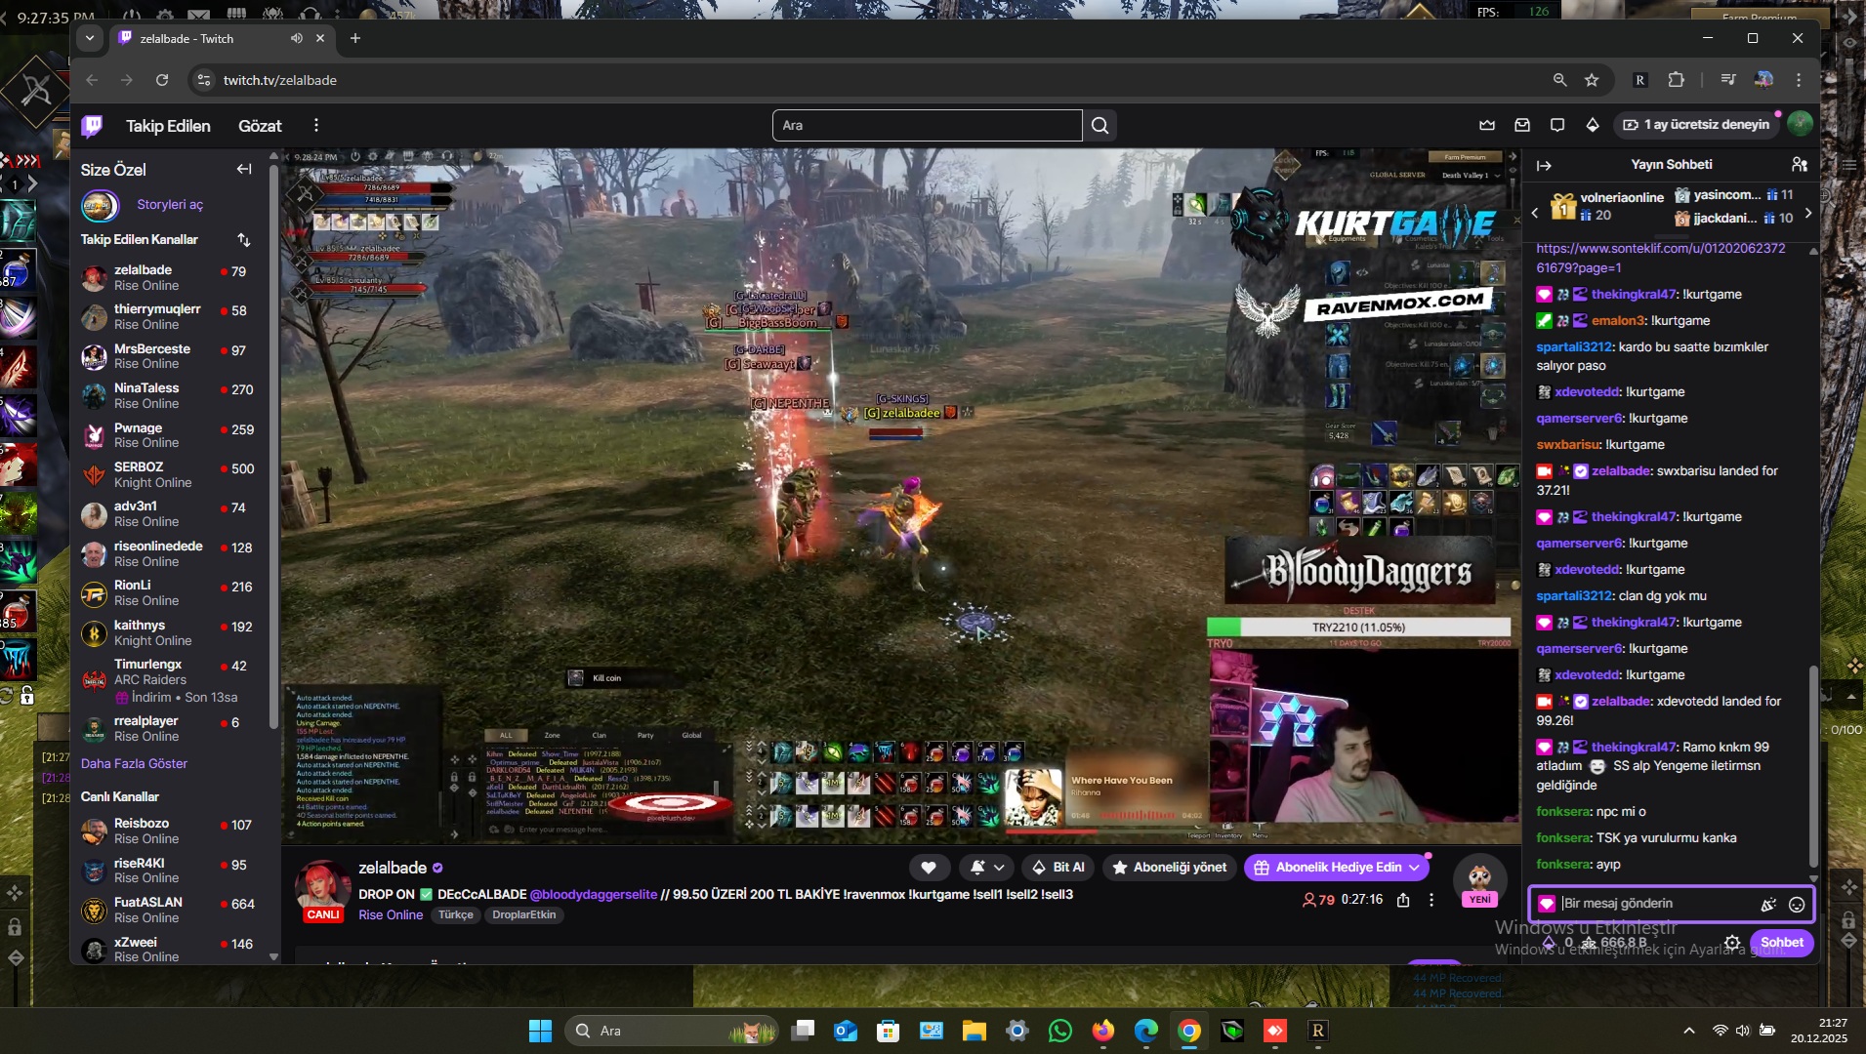Screen dimensions: 1866x1054
Task: Click the DroplarEtkin stream tag
Action: point(523,914)
